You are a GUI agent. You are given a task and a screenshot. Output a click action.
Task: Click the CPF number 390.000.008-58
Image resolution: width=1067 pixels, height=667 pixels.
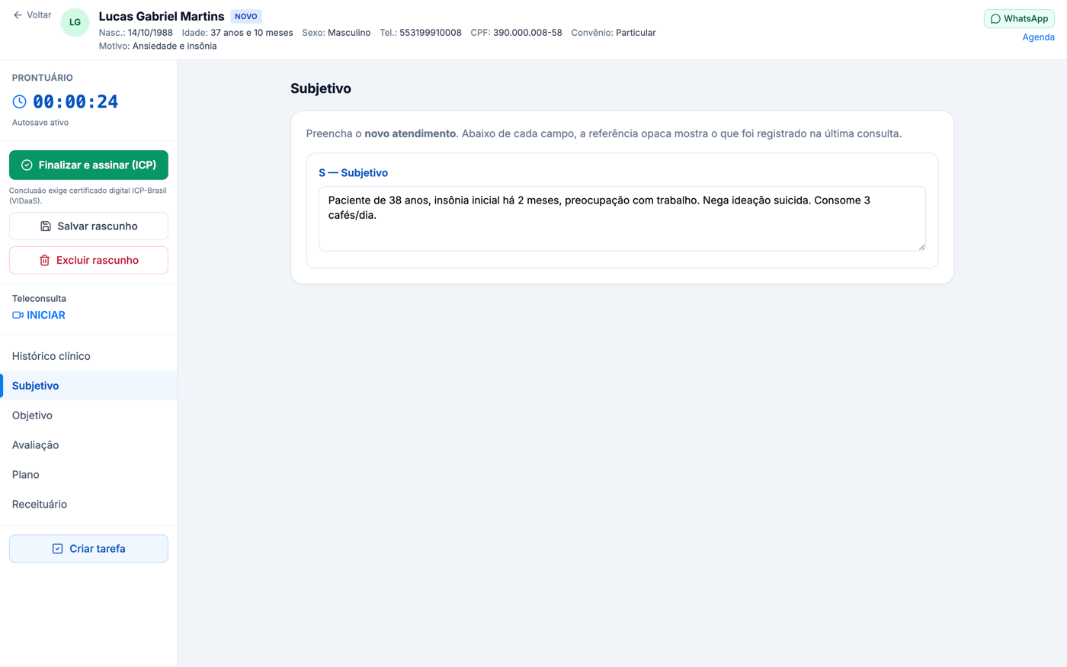tap(527, 33)
